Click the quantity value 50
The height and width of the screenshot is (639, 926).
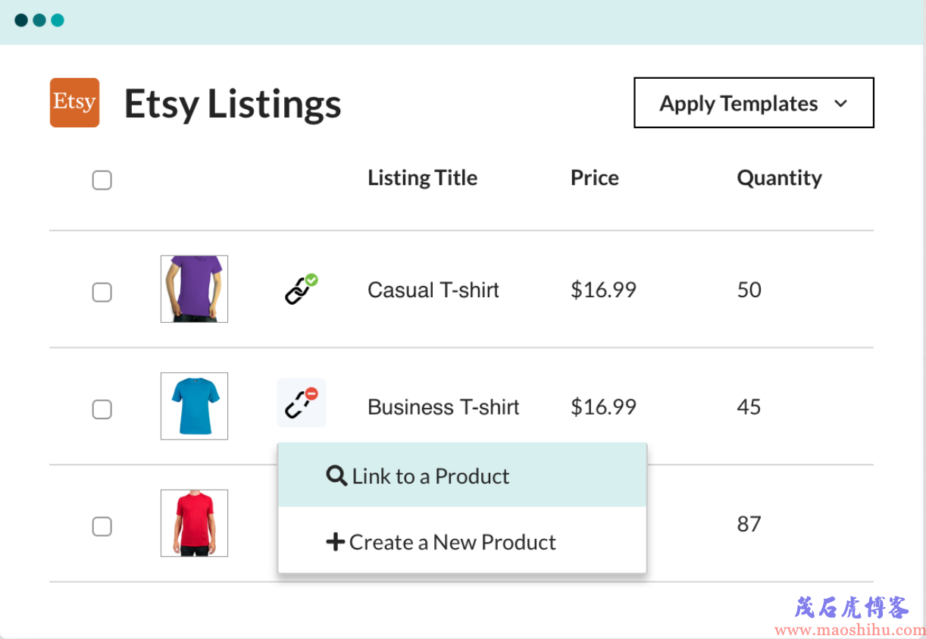749,290
